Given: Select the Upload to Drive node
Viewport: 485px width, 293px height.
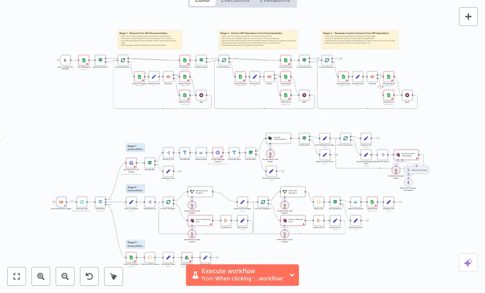Looking at the screenshot, I should pos(186,258).
